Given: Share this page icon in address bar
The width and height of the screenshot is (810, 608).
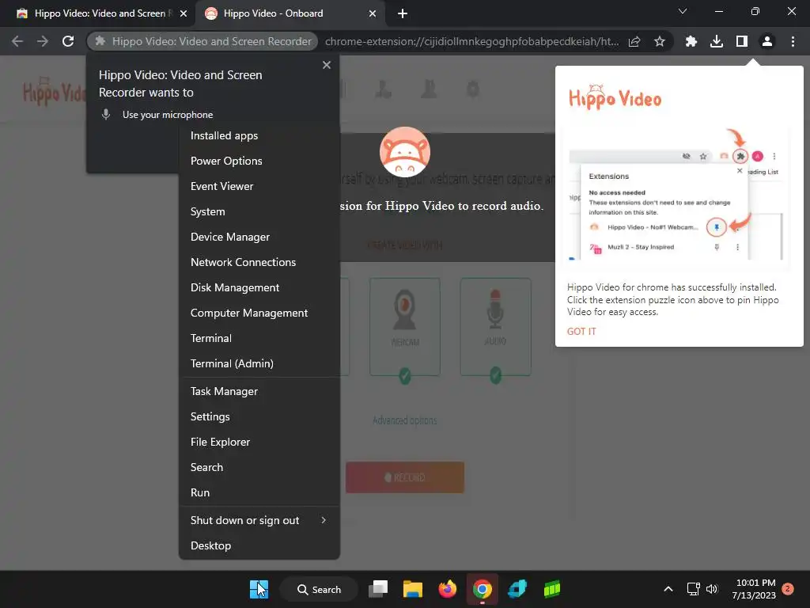Looking at the screenshot, I should click(634, 41).
